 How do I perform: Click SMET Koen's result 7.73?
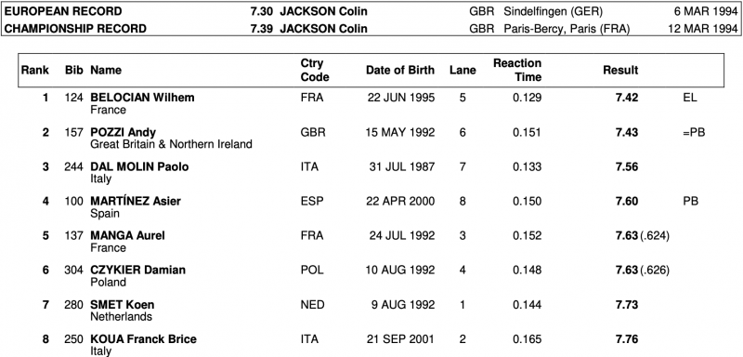coord(626,305)
